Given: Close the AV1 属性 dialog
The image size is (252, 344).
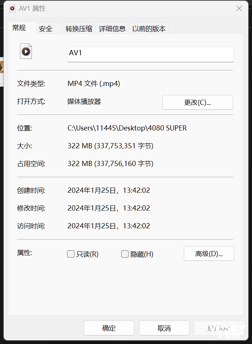Looking at the screenshot, I should 239,8.
